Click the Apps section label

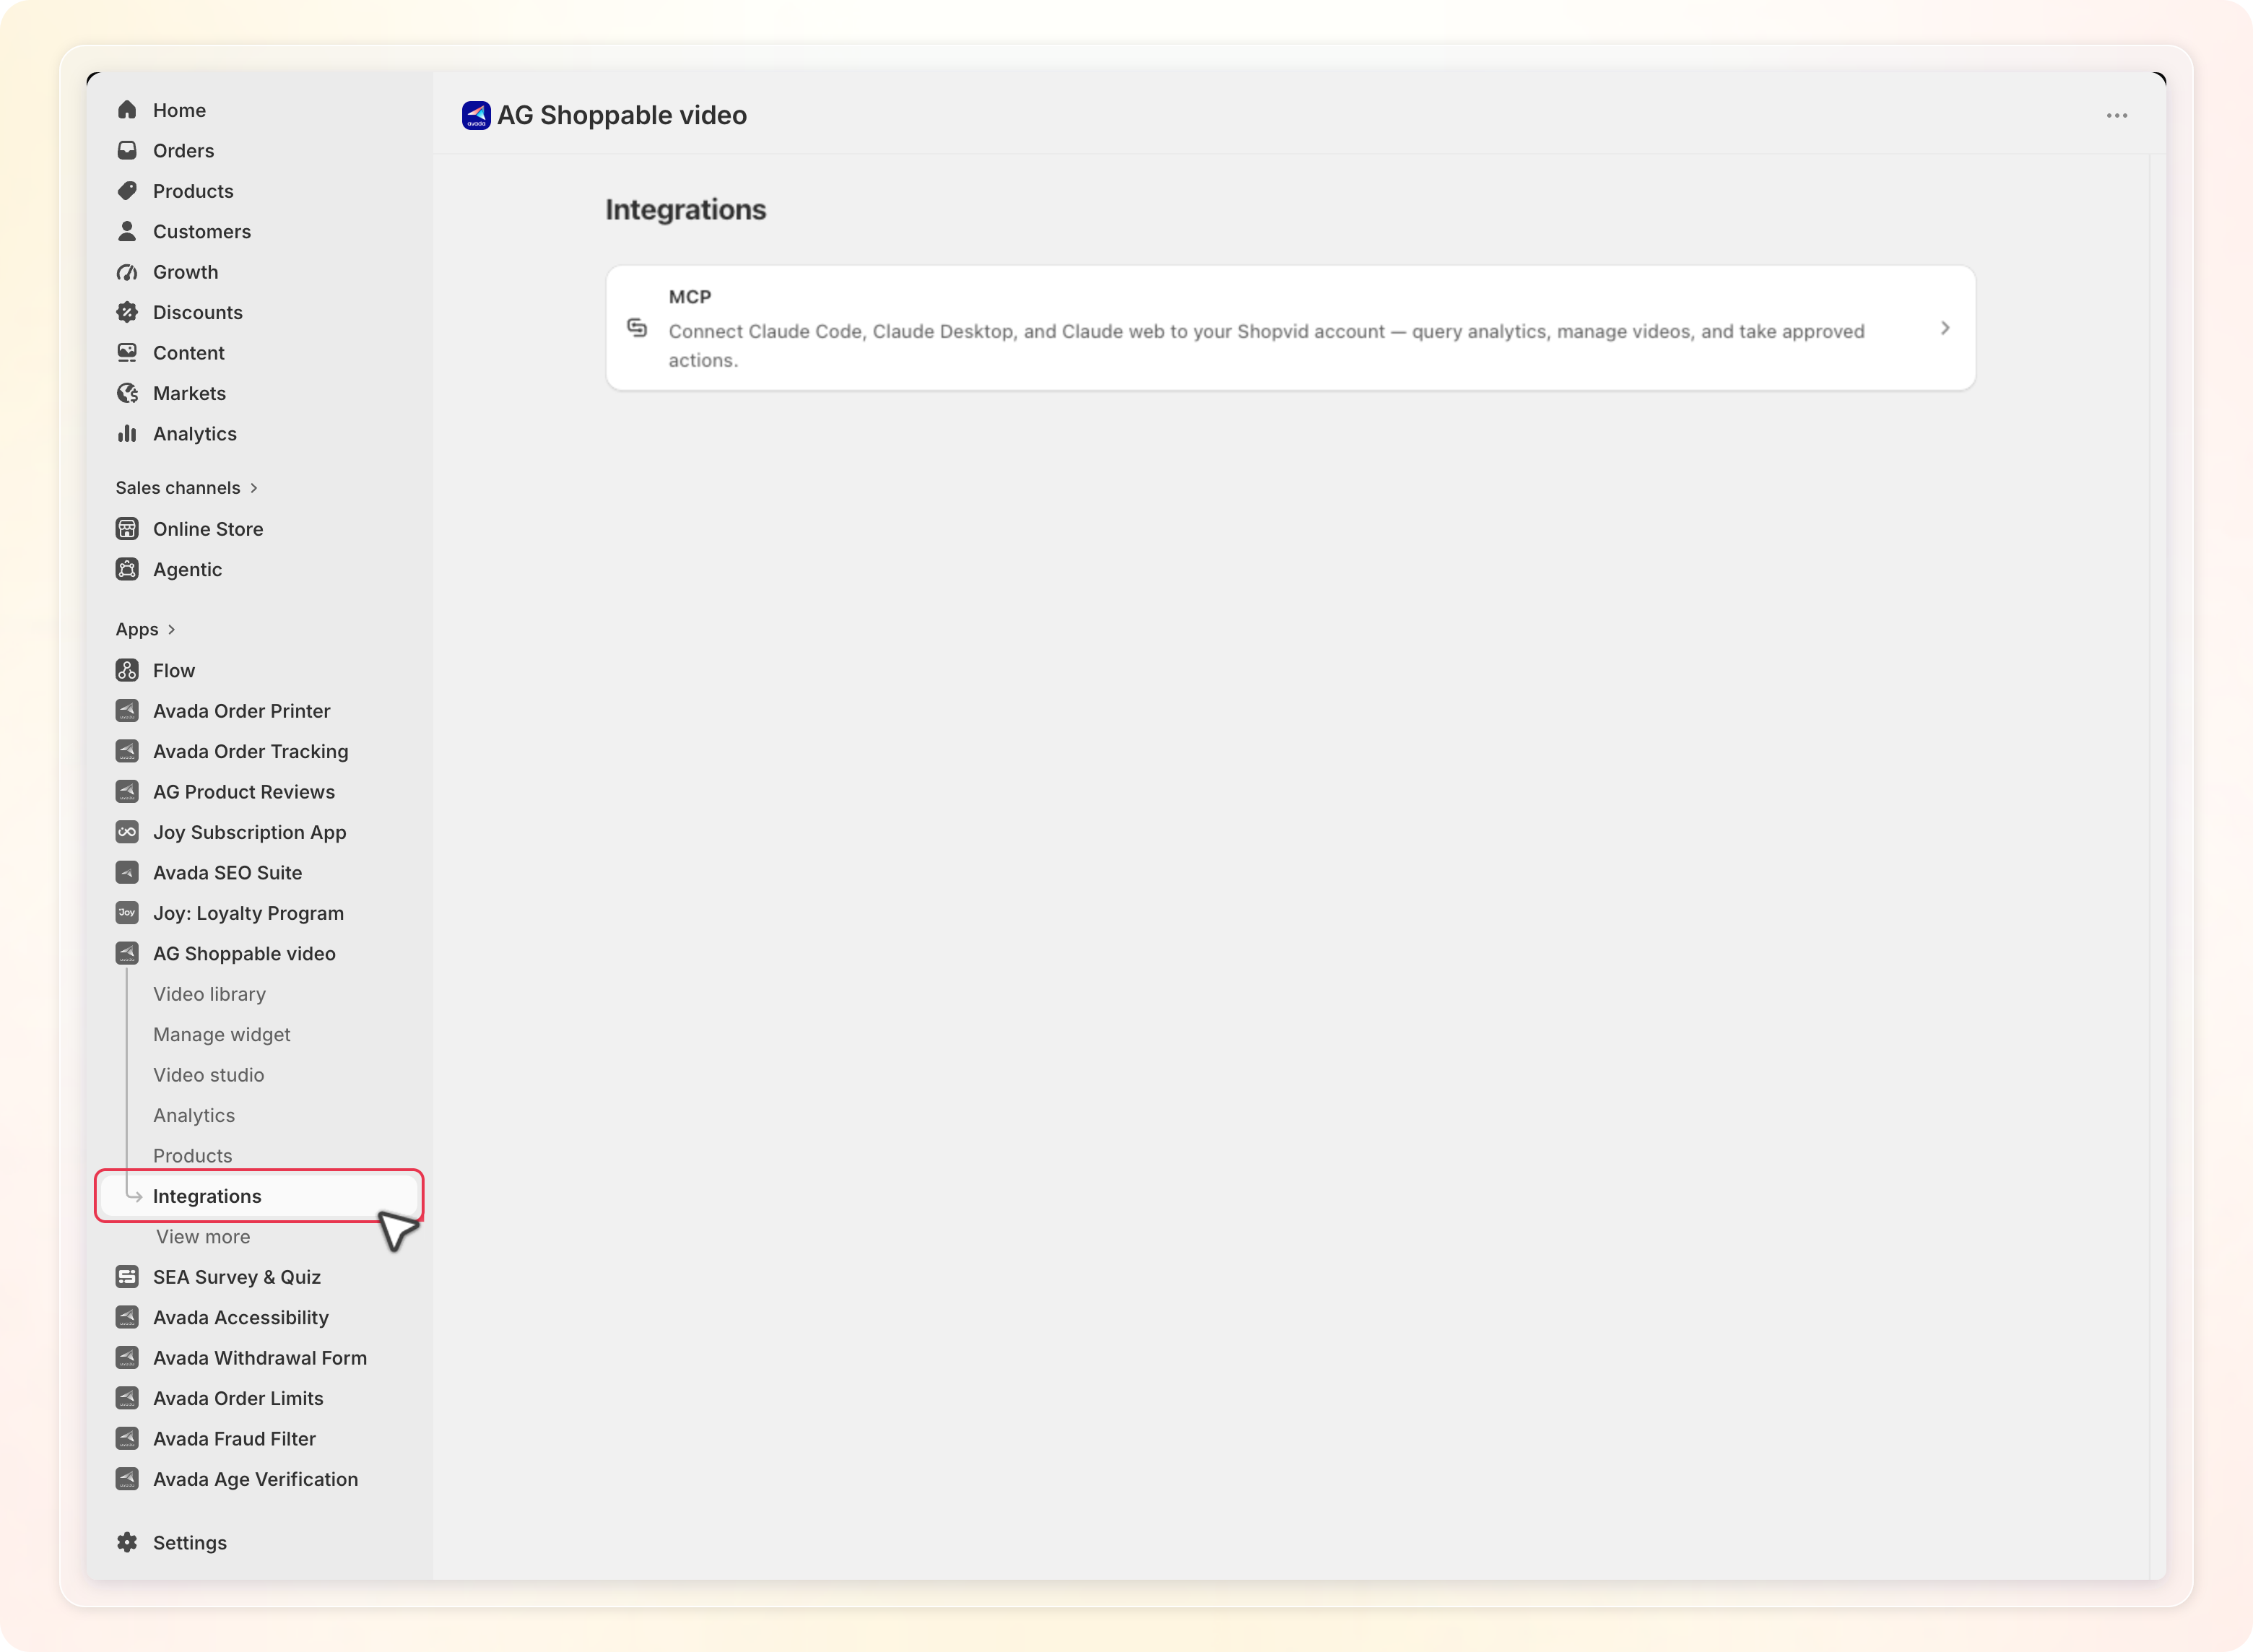tap(137, 630)
